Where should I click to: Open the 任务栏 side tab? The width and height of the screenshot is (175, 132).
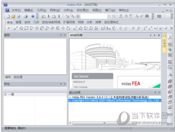point(165,43)
